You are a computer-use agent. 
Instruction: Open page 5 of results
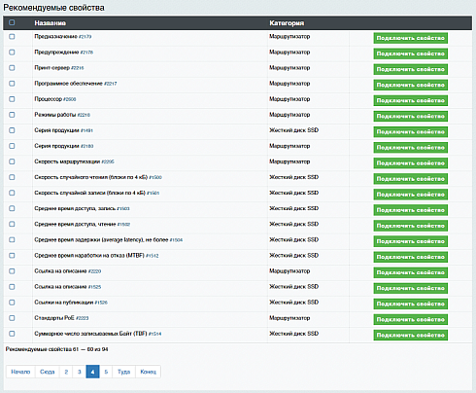click(106, 372)
